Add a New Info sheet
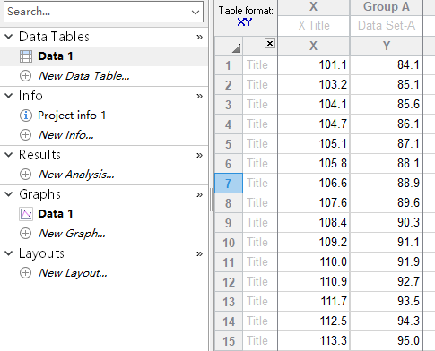435x351 pixels. [x=65, y=135]
